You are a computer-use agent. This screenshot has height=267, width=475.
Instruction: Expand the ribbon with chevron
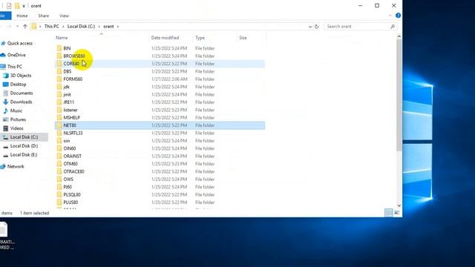tap(390, 16)
